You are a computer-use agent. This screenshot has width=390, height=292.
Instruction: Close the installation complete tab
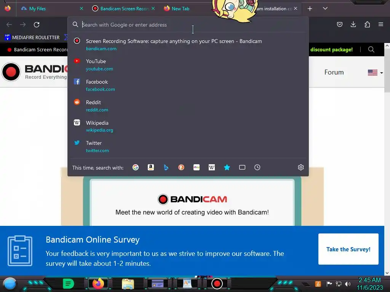click(x=296, y=8)
